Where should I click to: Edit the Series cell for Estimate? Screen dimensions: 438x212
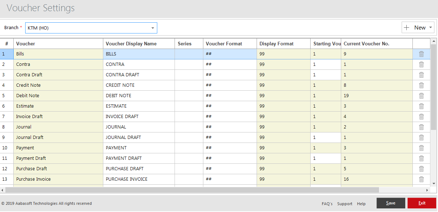[x=188, y=106]
